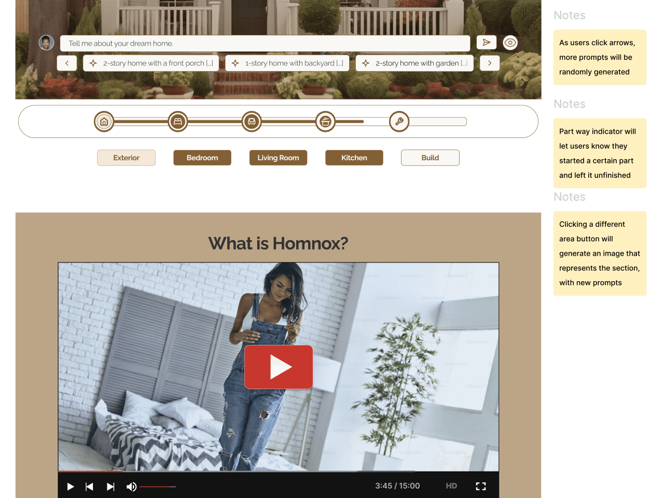
Task: Adjust the red volume slider
Action: click(x=158, y=487)
